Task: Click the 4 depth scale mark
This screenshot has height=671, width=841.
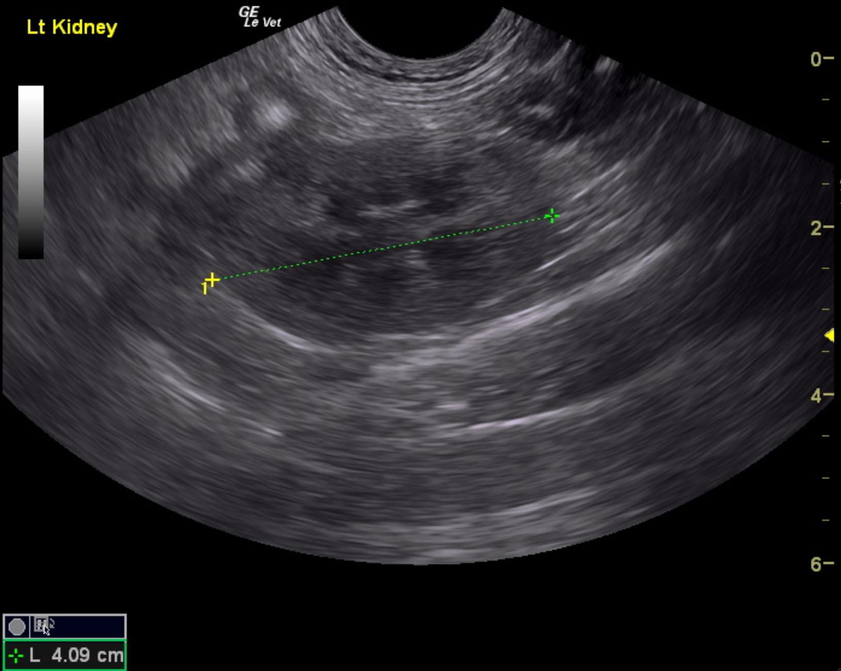Action: pos(816,396)
